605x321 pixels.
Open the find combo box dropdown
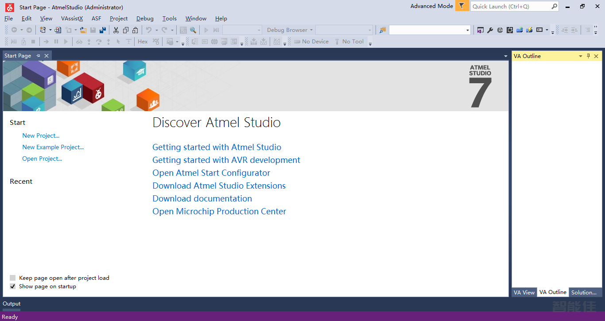[468, 30]
